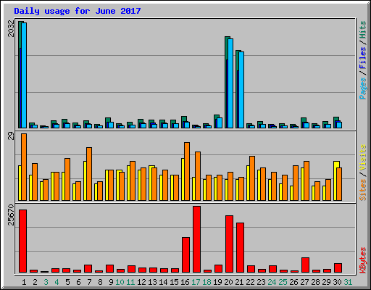371x290 pixels.
Task: Click day label 16 on the x-axis
Action: (185, 282)
